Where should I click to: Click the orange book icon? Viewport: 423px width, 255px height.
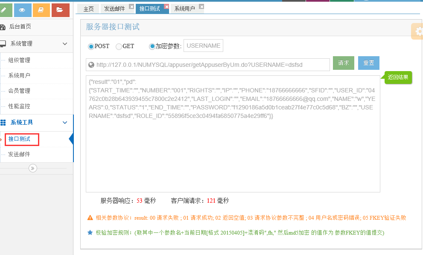pyautogui.click(x=41, y=10)
